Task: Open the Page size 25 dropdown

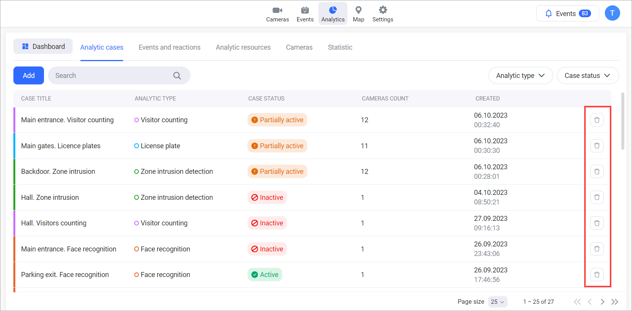Action: pos(497,302)
